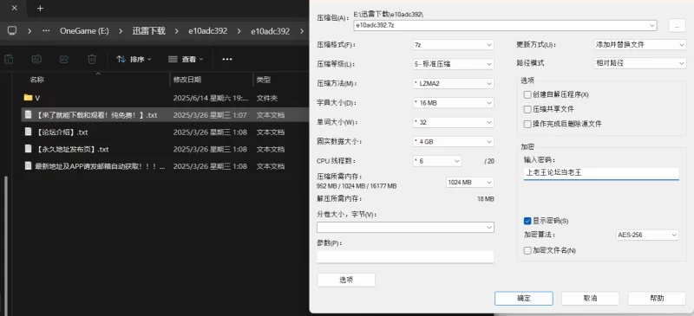Open the CPU 线程数 dropdown
Image resolution: width=694 pixels, height=316 pixels.
coord(437,161)
